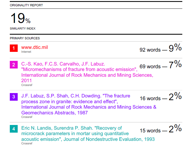Screen dimensions: 191x152
Task: Click the 2% match for source 4
Action: [175, 129]
